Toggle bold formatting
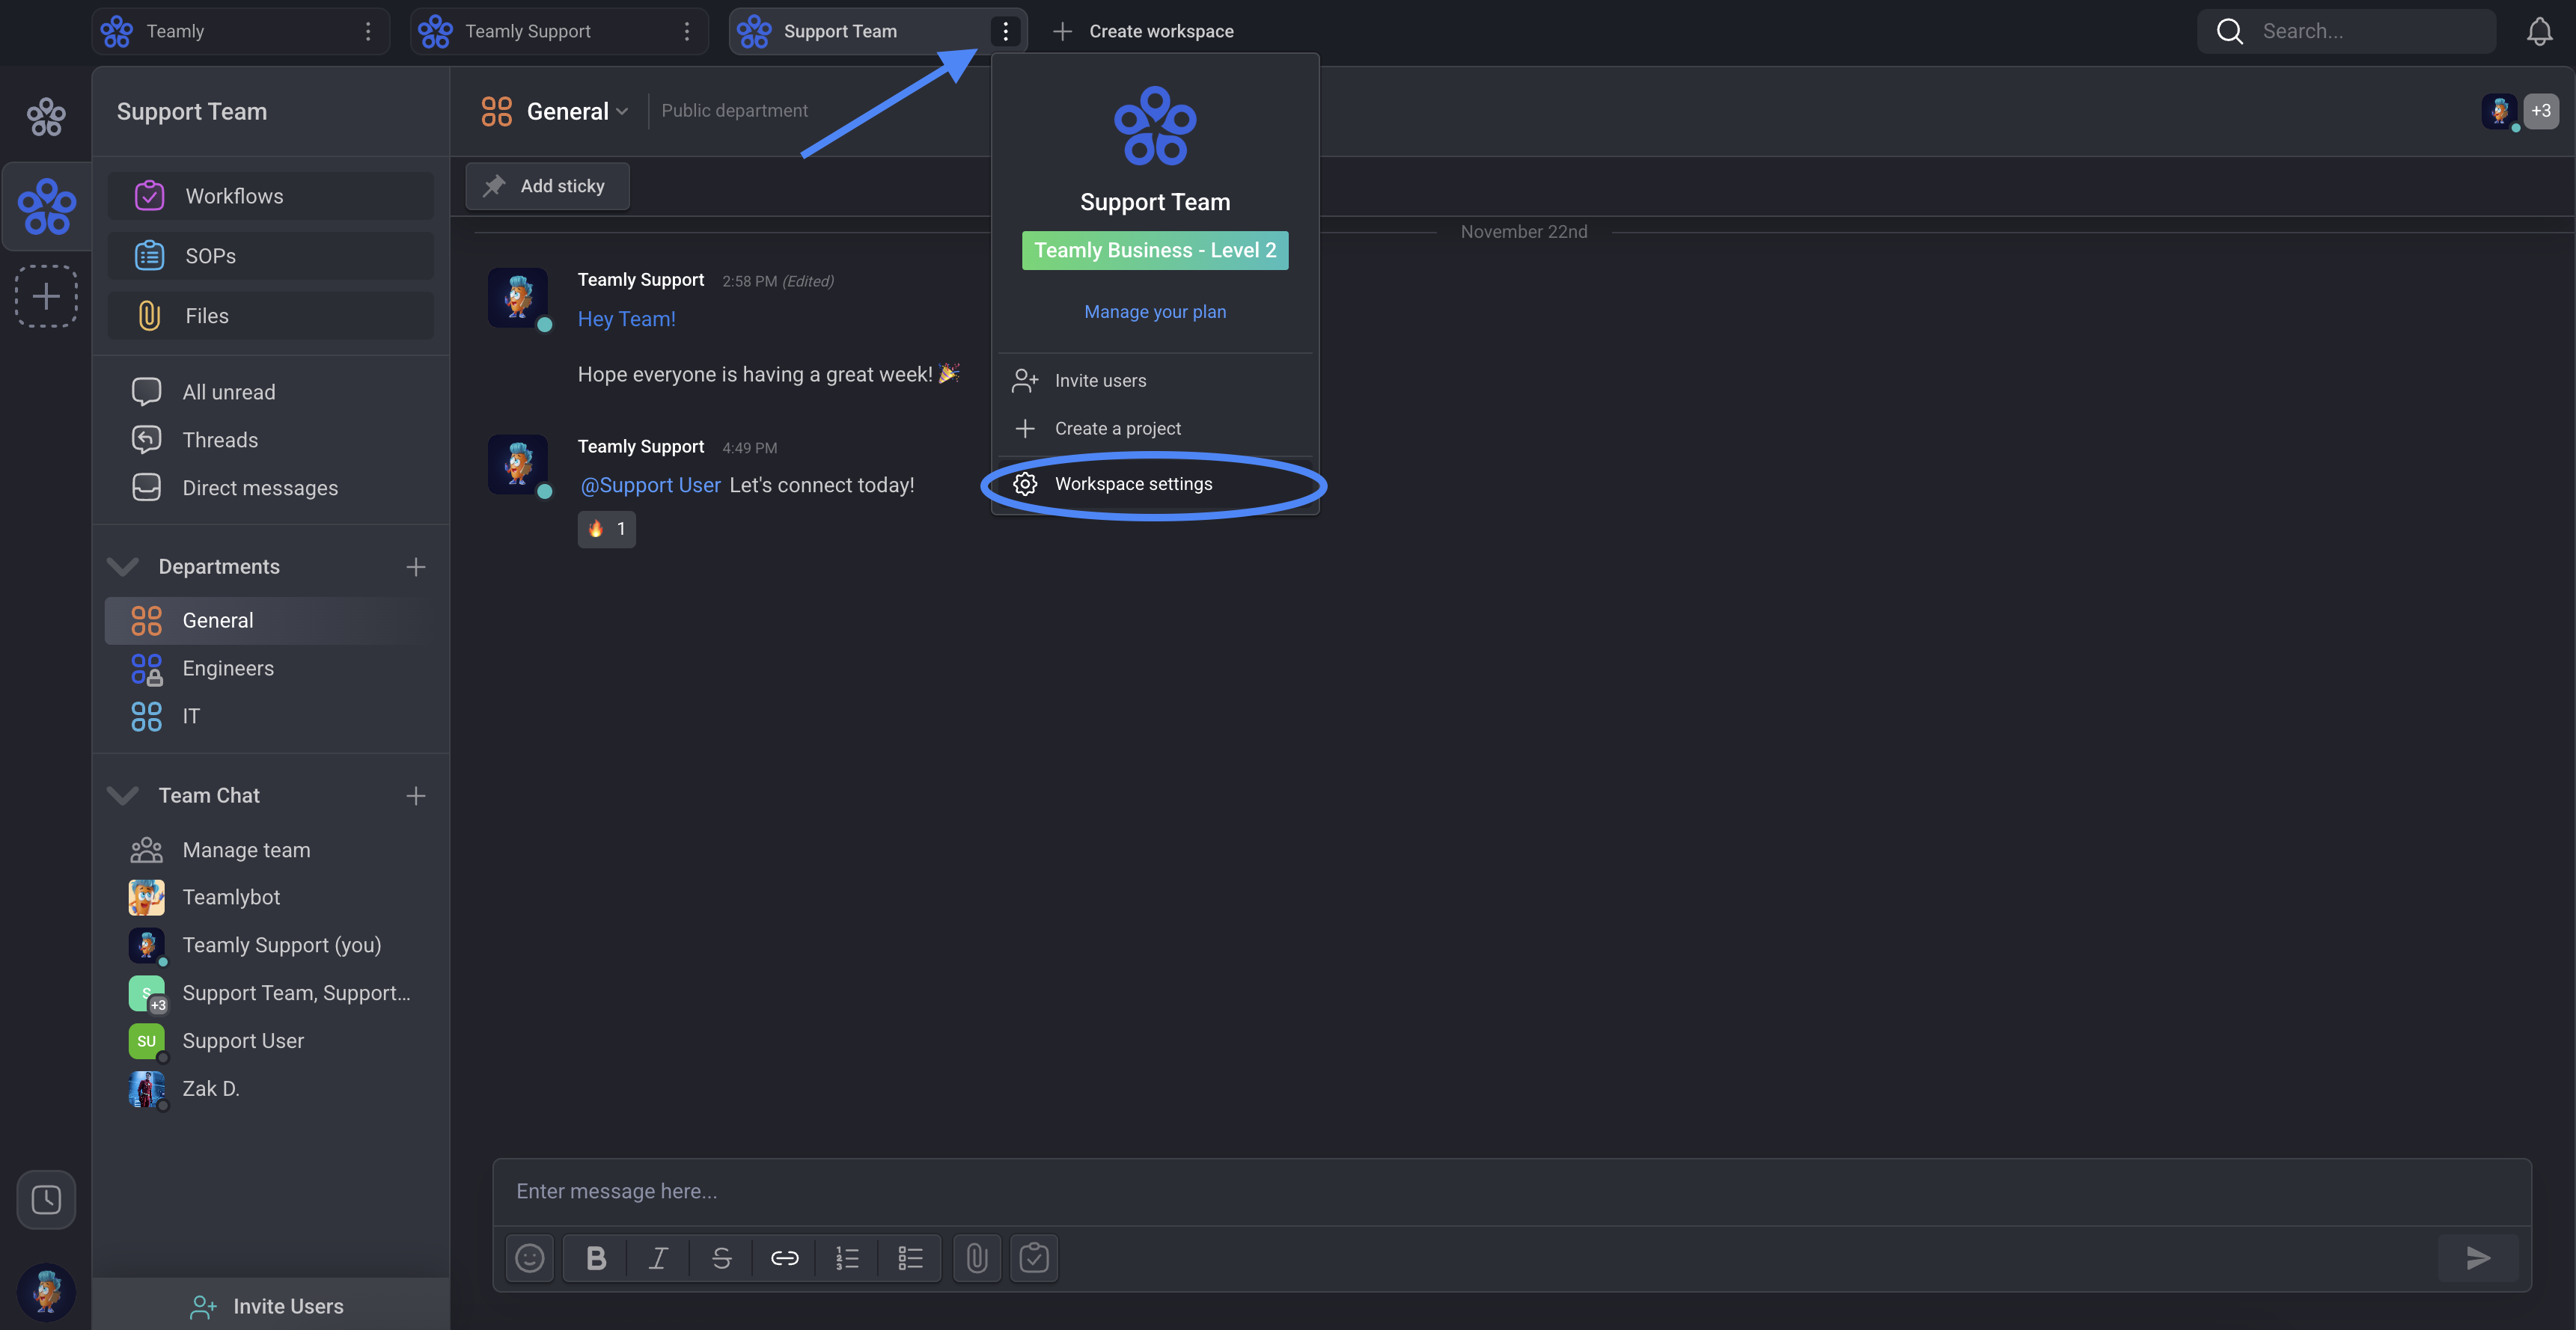This screenshot has height=1330, width=2576. click(x=596, y=1258)
